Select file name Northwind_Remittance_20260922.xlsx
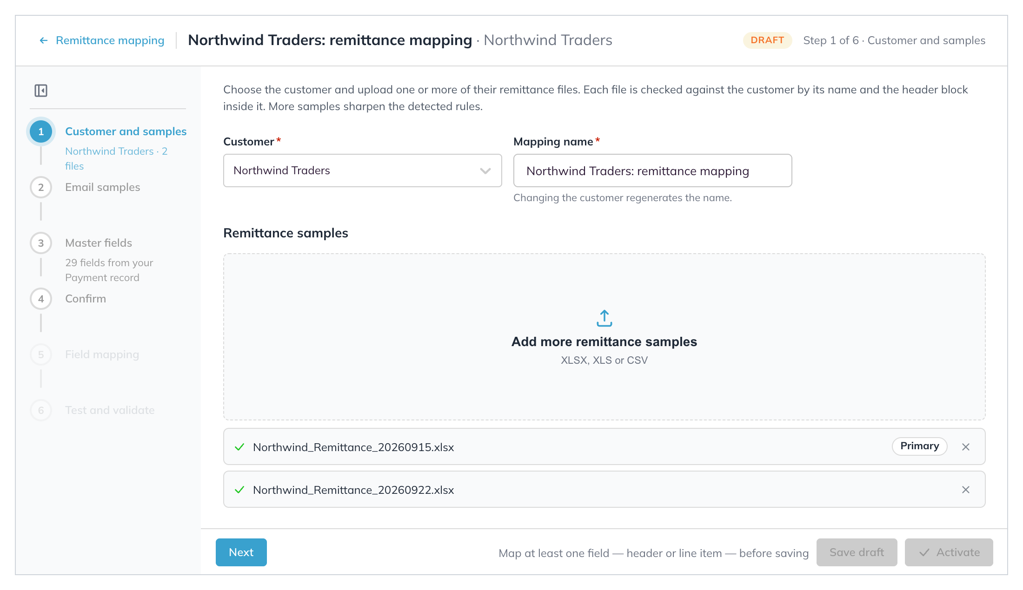 [353, 490]
